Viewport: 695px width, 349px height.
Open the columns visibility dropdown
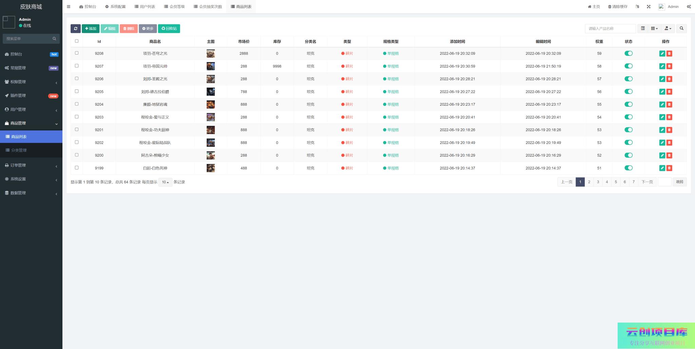[654, 29]
